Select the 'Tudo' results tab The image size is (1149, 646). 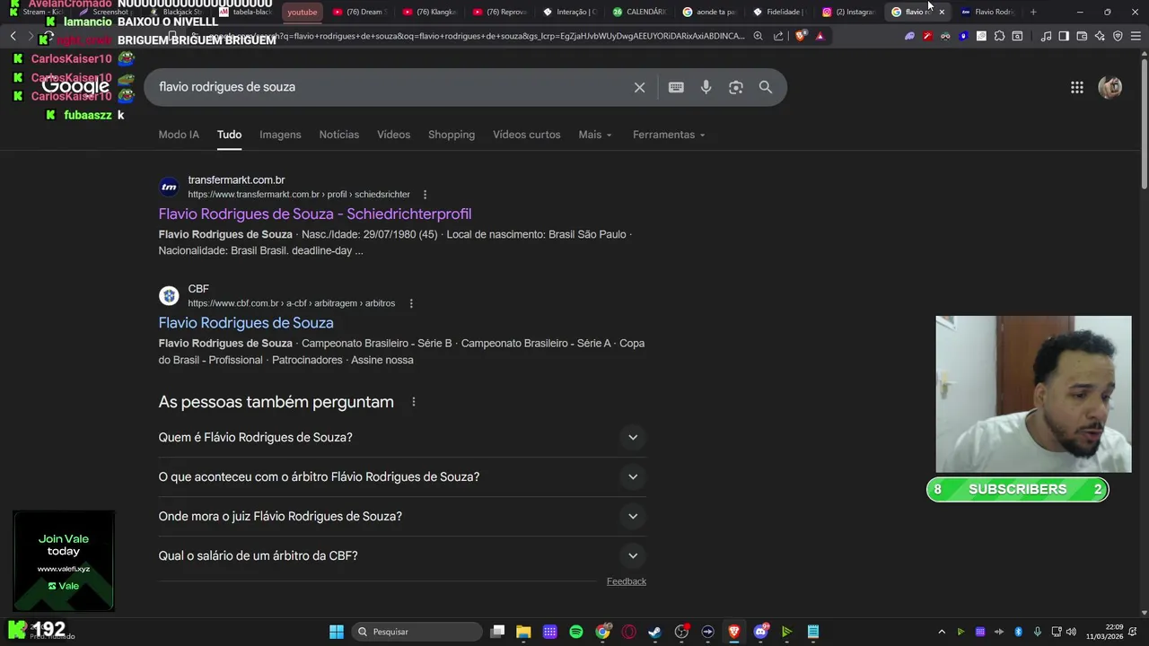[x=229, y=135]
